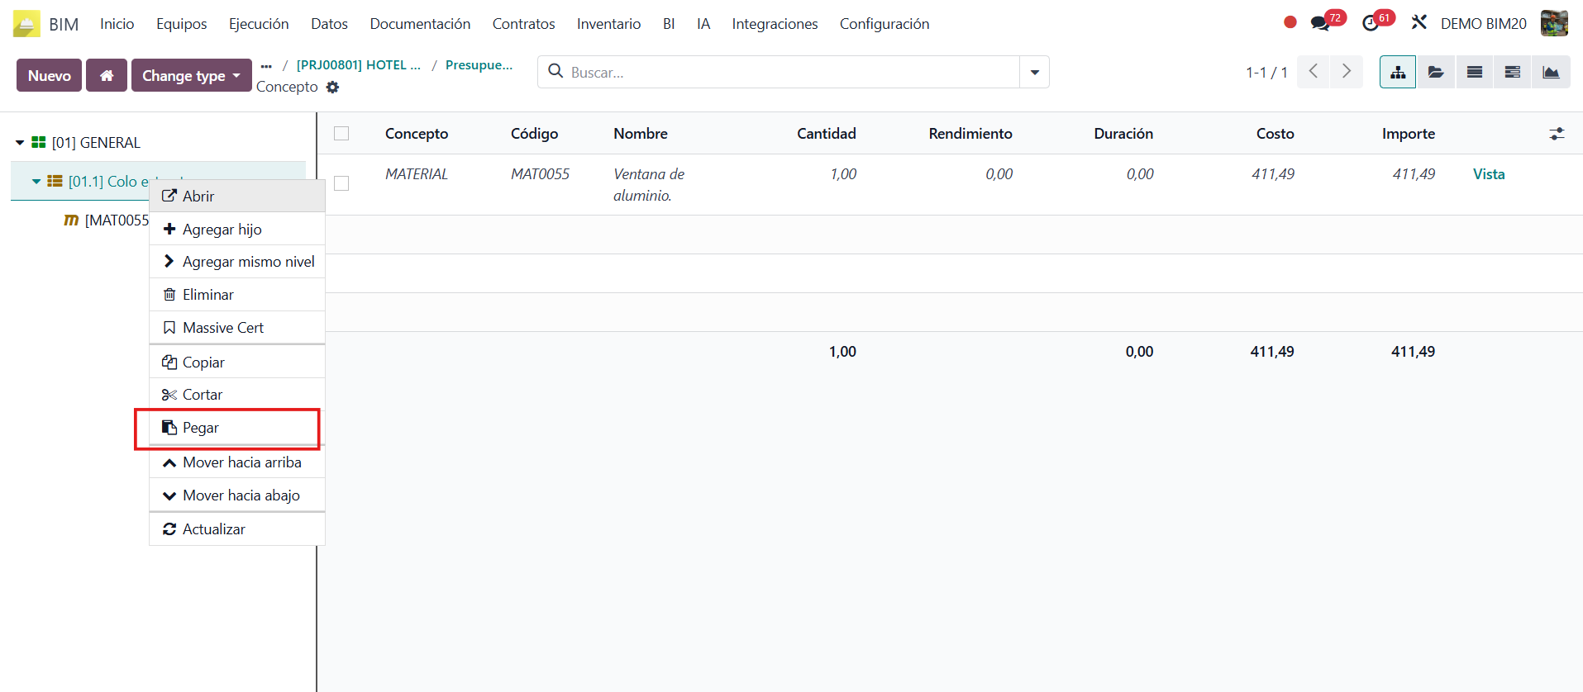Open the messages chat icon
Viewport: 1583px width, 692px height.
[1320, 23]
